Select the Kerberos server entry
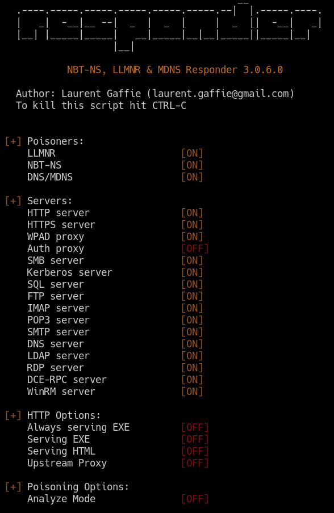This screenshot has height=513, width=334. [x=69, y=272]
